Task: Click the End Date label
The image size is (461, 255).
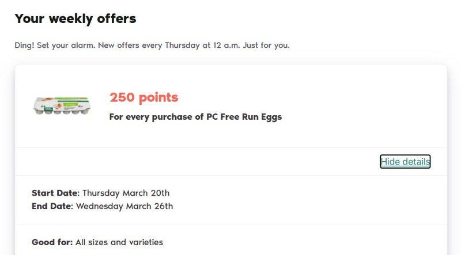Action: point(52,206)
